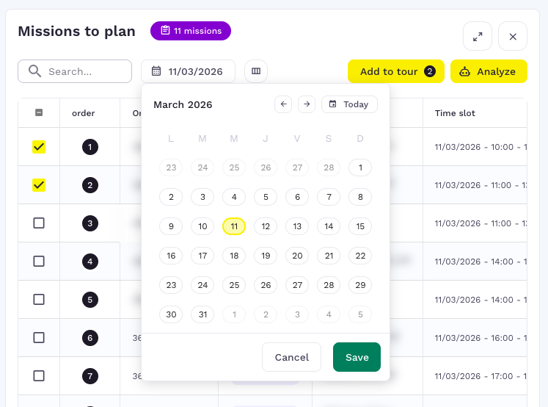Click the Analyze robot button
Viewport: 548px width, 407px height.
[x=489, y=71]
